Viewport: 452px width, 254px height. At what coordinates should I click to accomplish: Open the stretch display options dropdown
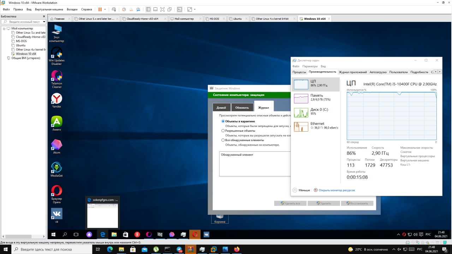[x=195, y=9]
